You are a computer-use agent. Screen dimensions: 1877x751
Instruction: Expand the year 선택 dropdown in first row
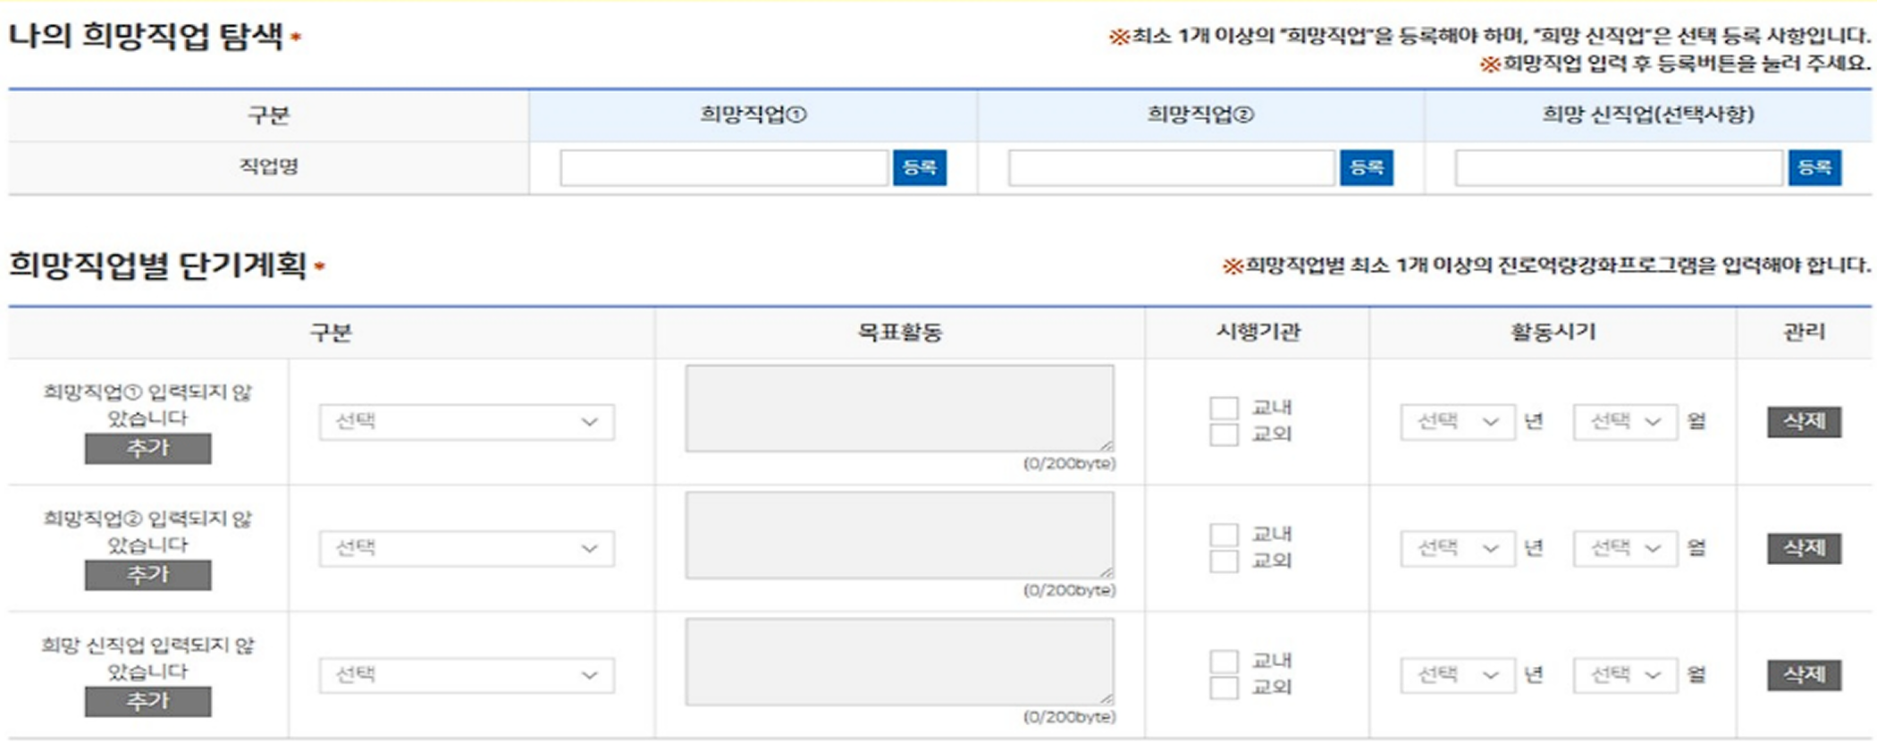tap(1457, 422)
